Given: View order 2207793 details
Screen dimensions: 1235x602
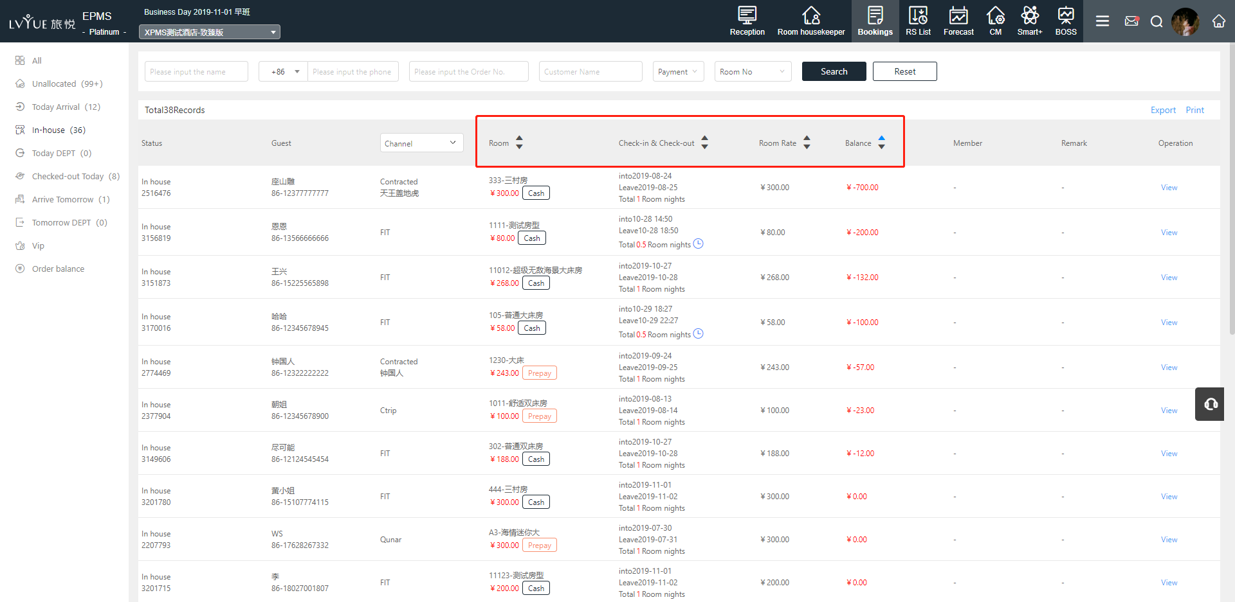Looking at the screenshot, I should (x=1169, y=540).
